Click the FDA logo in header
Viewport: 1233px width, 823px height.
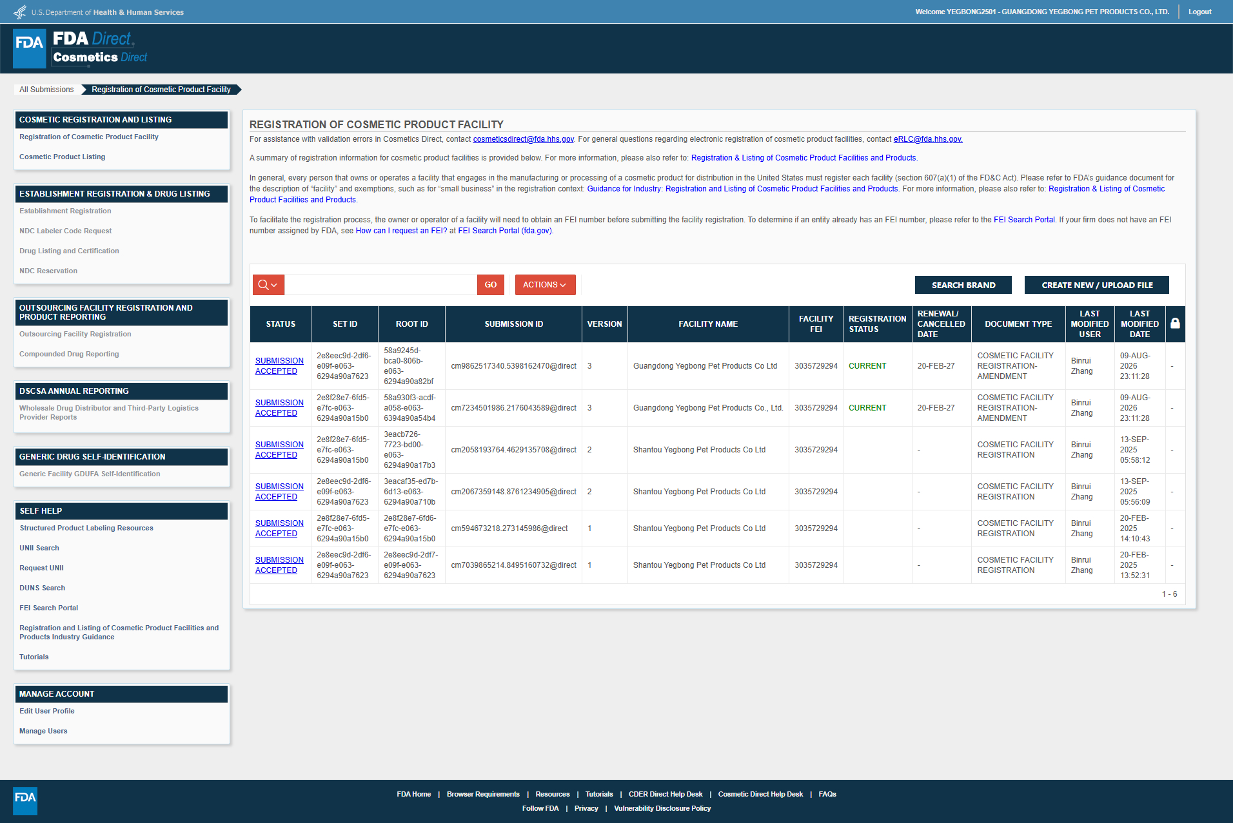pyautogui.click(x=30, y=48)
